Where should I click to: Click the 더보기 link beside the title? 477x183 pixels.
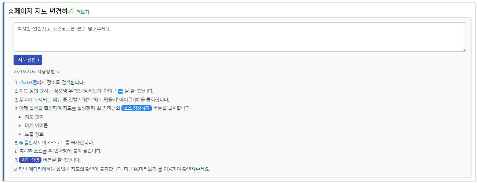[x=82, y=12]
